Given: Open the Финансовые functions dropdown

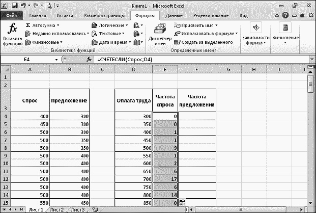Looking at the screenshot, I should (x=44, y=42).
